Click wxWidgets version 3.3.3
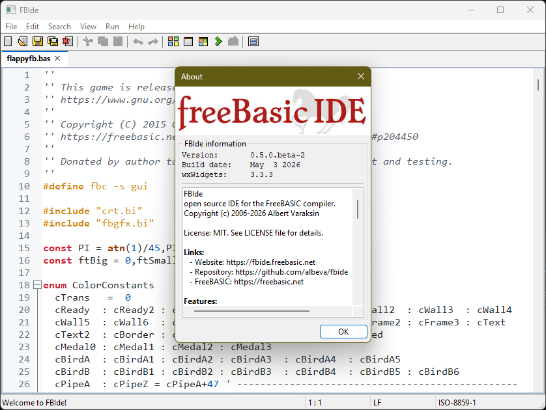 261,174
